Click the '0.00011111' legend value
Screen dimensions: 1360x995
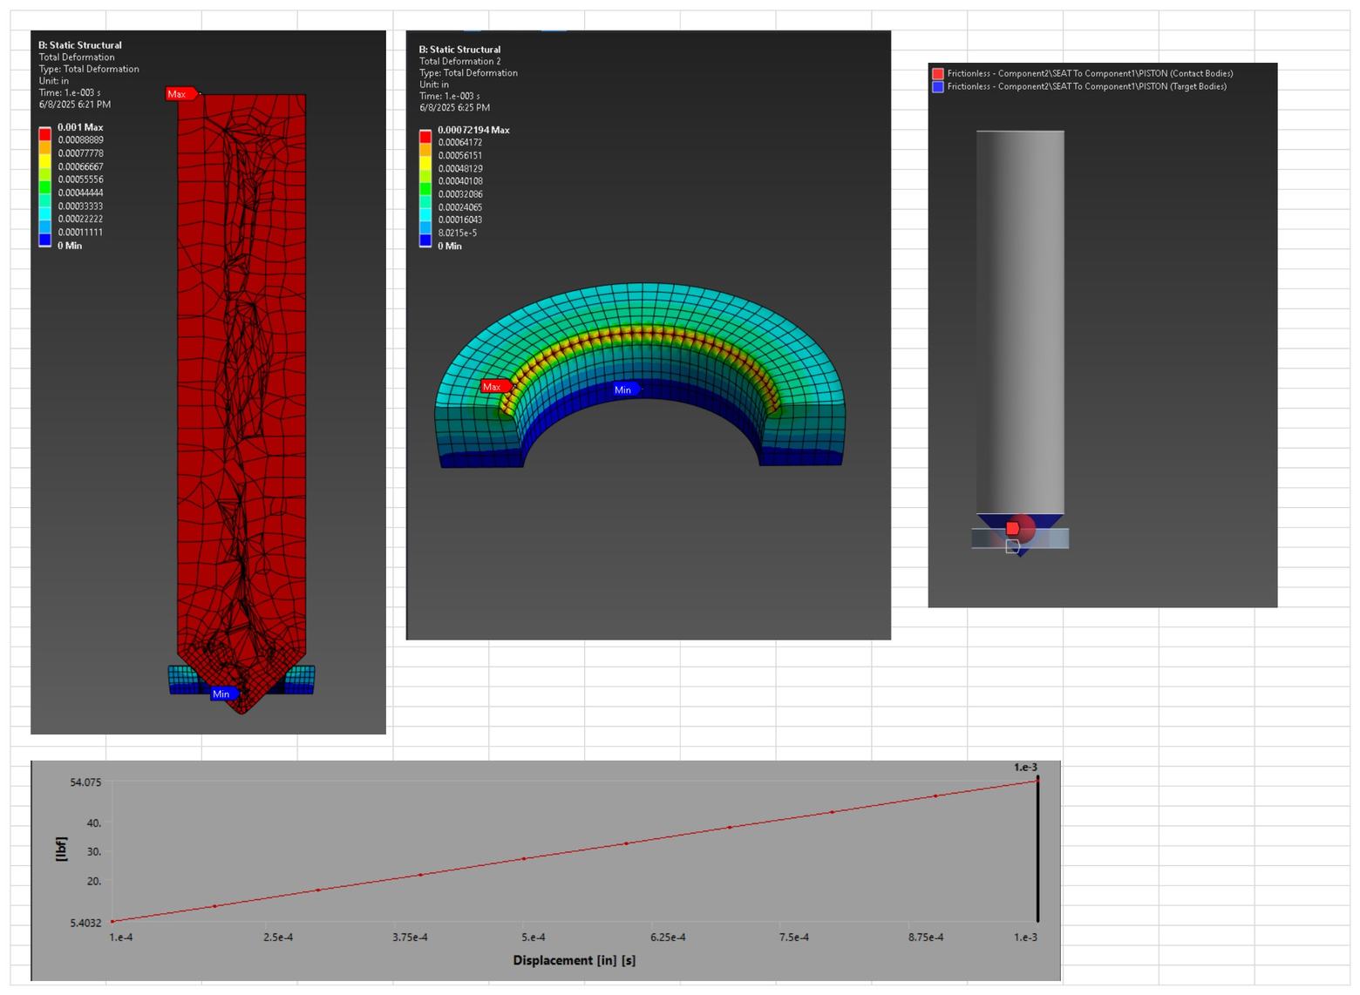click(81, 233)
